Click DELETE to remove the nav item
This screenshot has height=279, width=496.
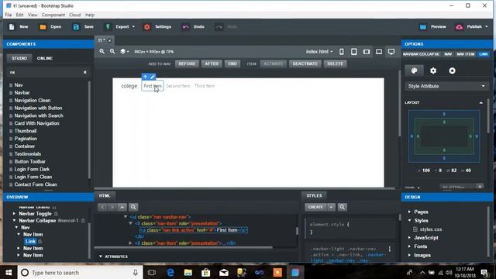335,64
